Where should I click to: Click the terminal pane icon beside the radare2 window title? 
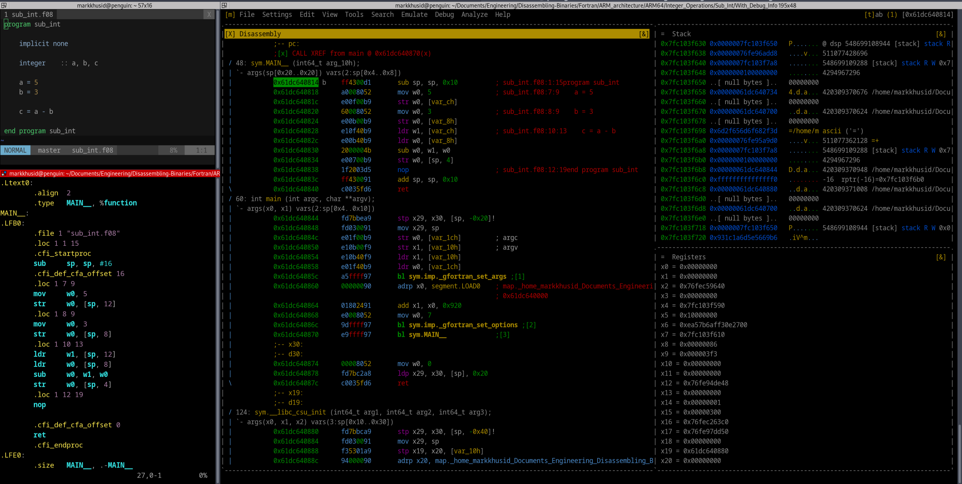pos(225,5)
